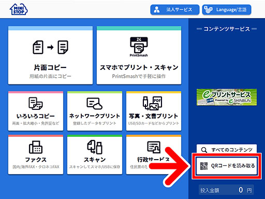
Task: Open ネットワークプリント tile
Action: 95,111
